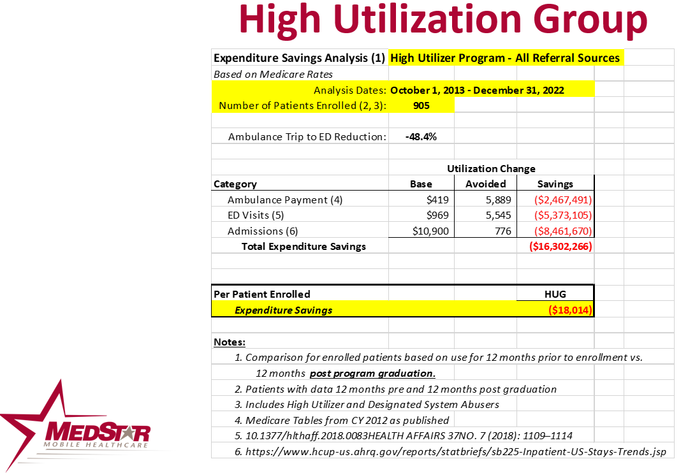Click the -48.4% reduction value

pos(421,137)
